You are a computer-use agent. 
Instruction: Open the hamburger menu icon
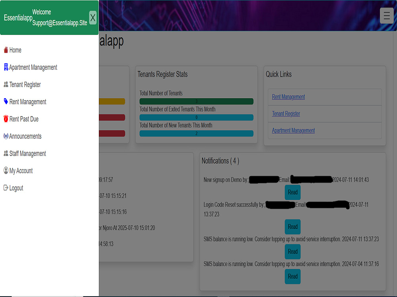387,16
